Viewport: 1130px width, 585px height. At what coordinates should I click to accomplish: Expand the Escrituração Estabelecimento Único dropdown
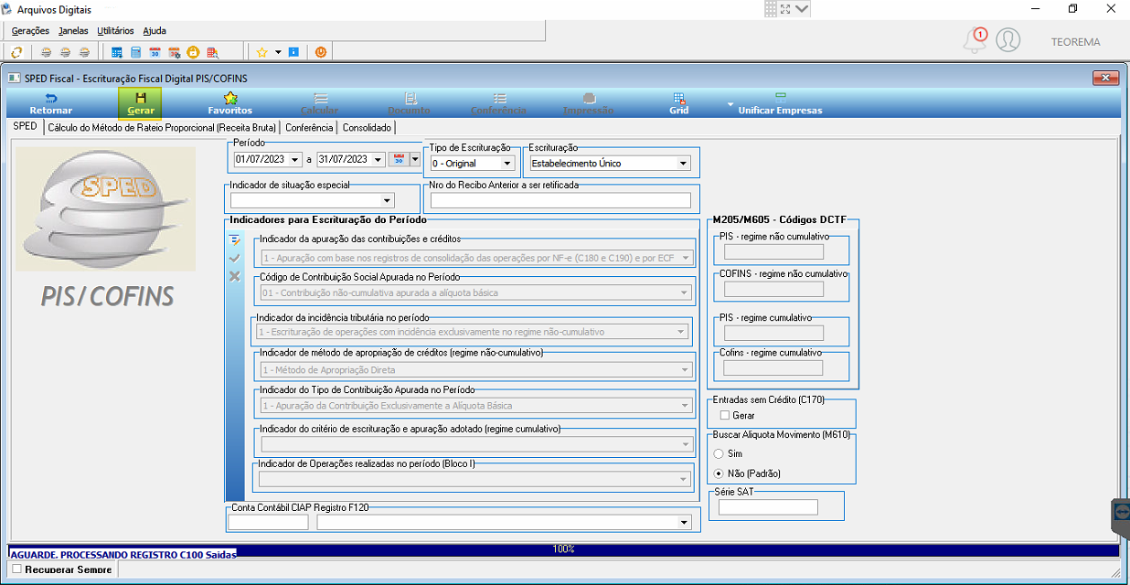610,164
